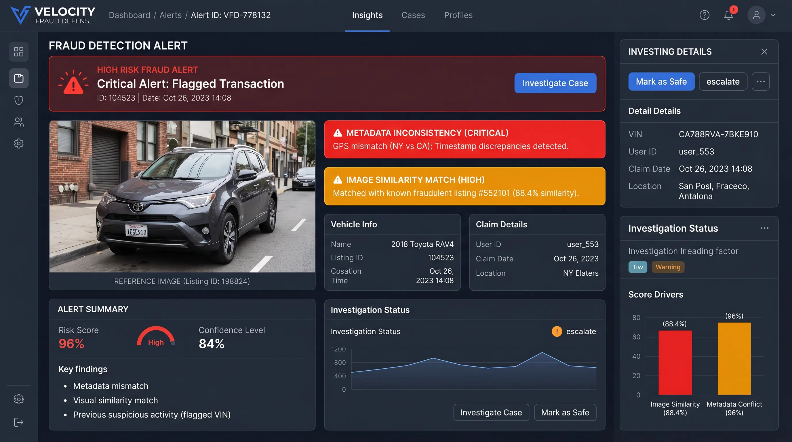Open the upper settings gear in sidebar
Image resolution: width=792 pixels, height=442 pixels.
tap(19, 144)
